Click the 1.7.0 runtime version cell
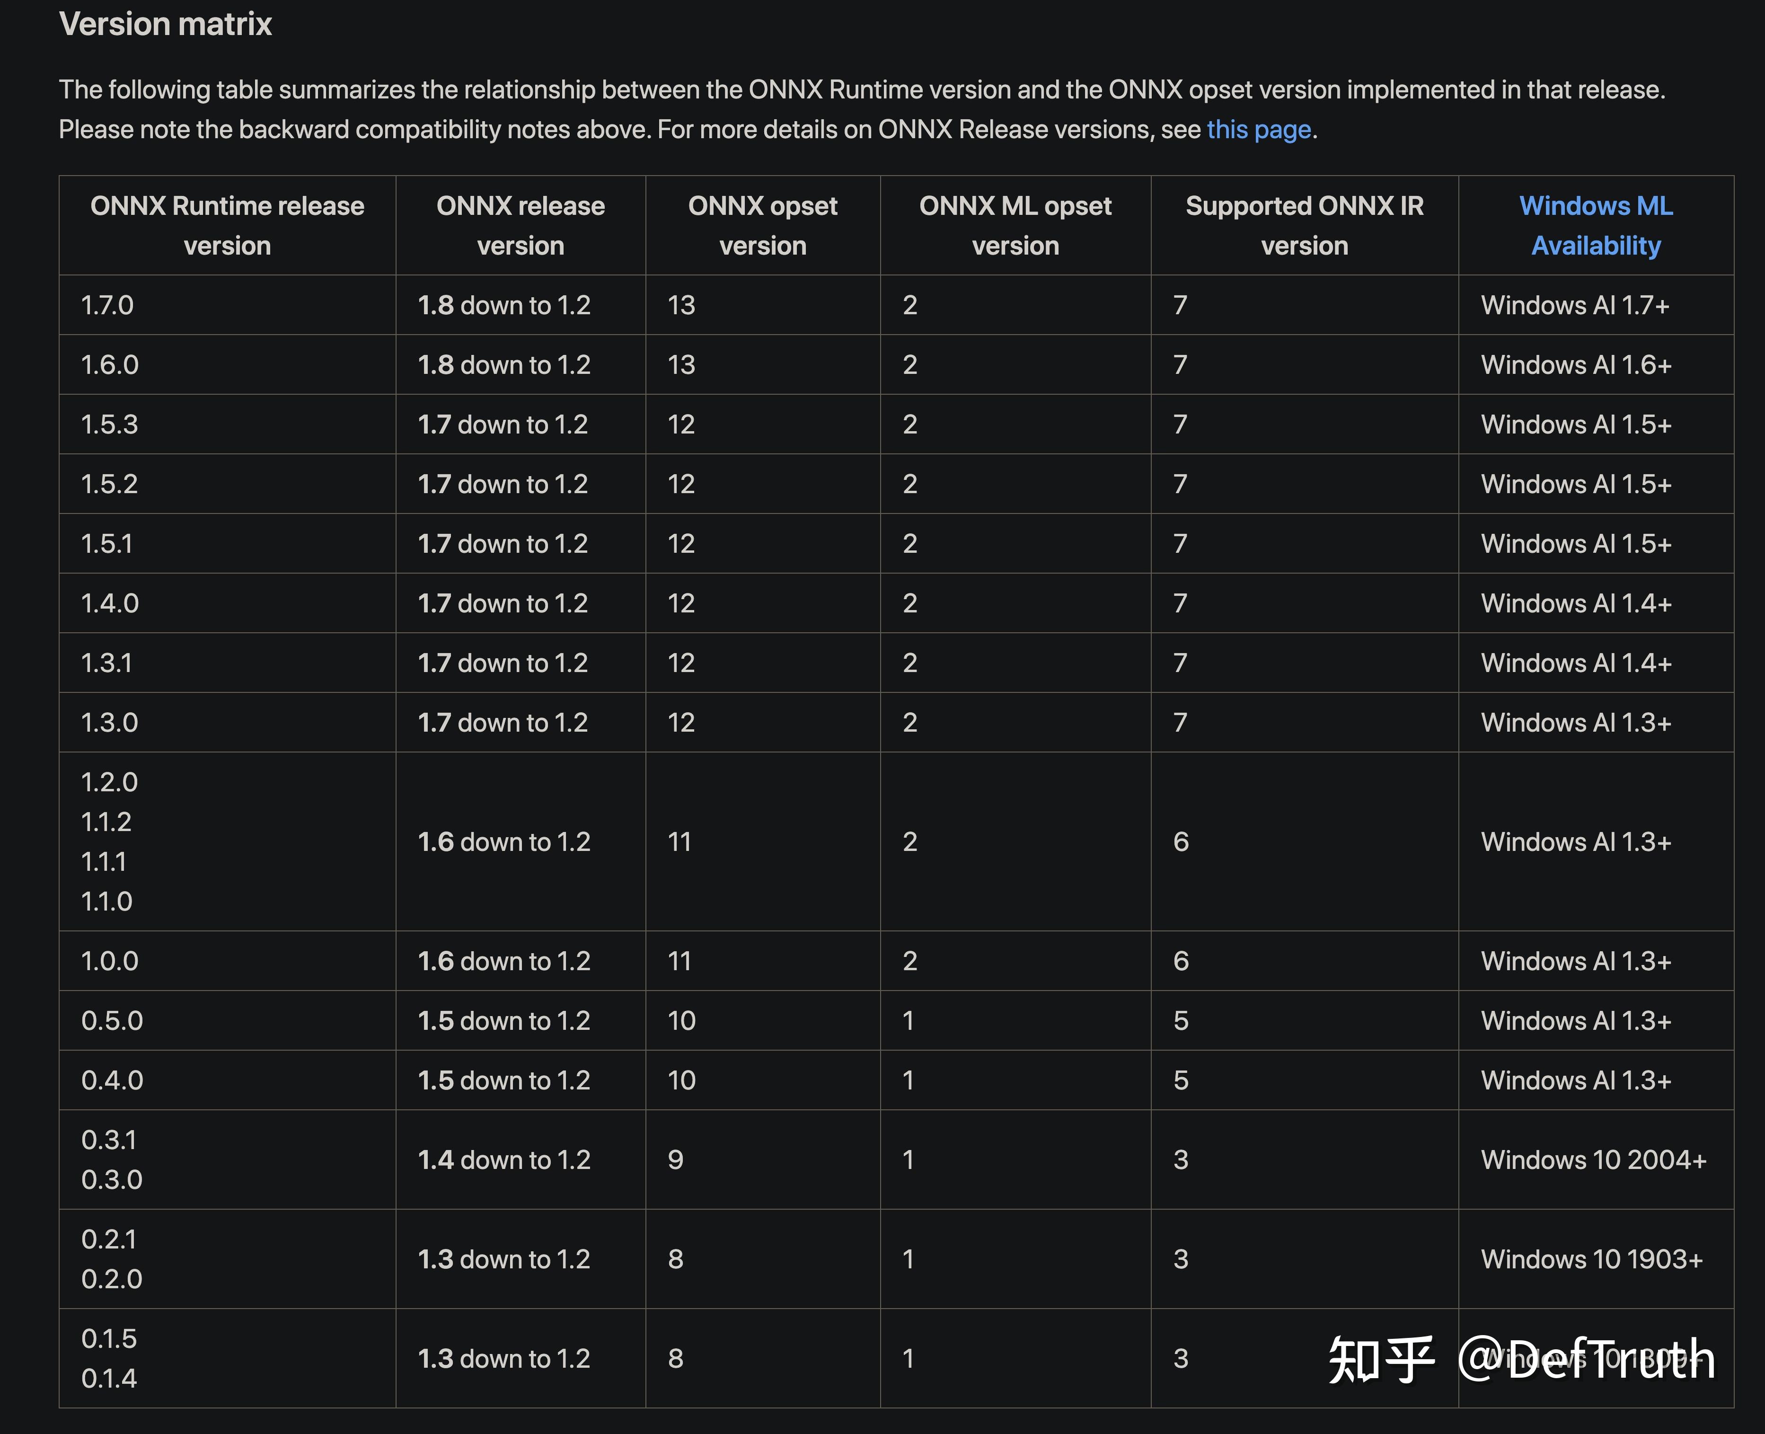The image size is (1765, 1434). click(107, 306)
